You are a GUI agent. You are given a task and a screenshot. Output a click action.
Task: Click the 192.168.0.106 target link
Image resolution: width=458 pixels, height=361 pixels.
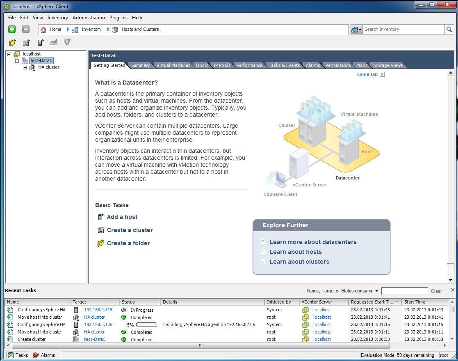coord(98,324)
